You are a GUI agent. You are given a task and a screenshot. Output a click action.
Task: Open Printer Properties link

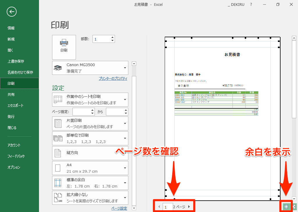113,79
